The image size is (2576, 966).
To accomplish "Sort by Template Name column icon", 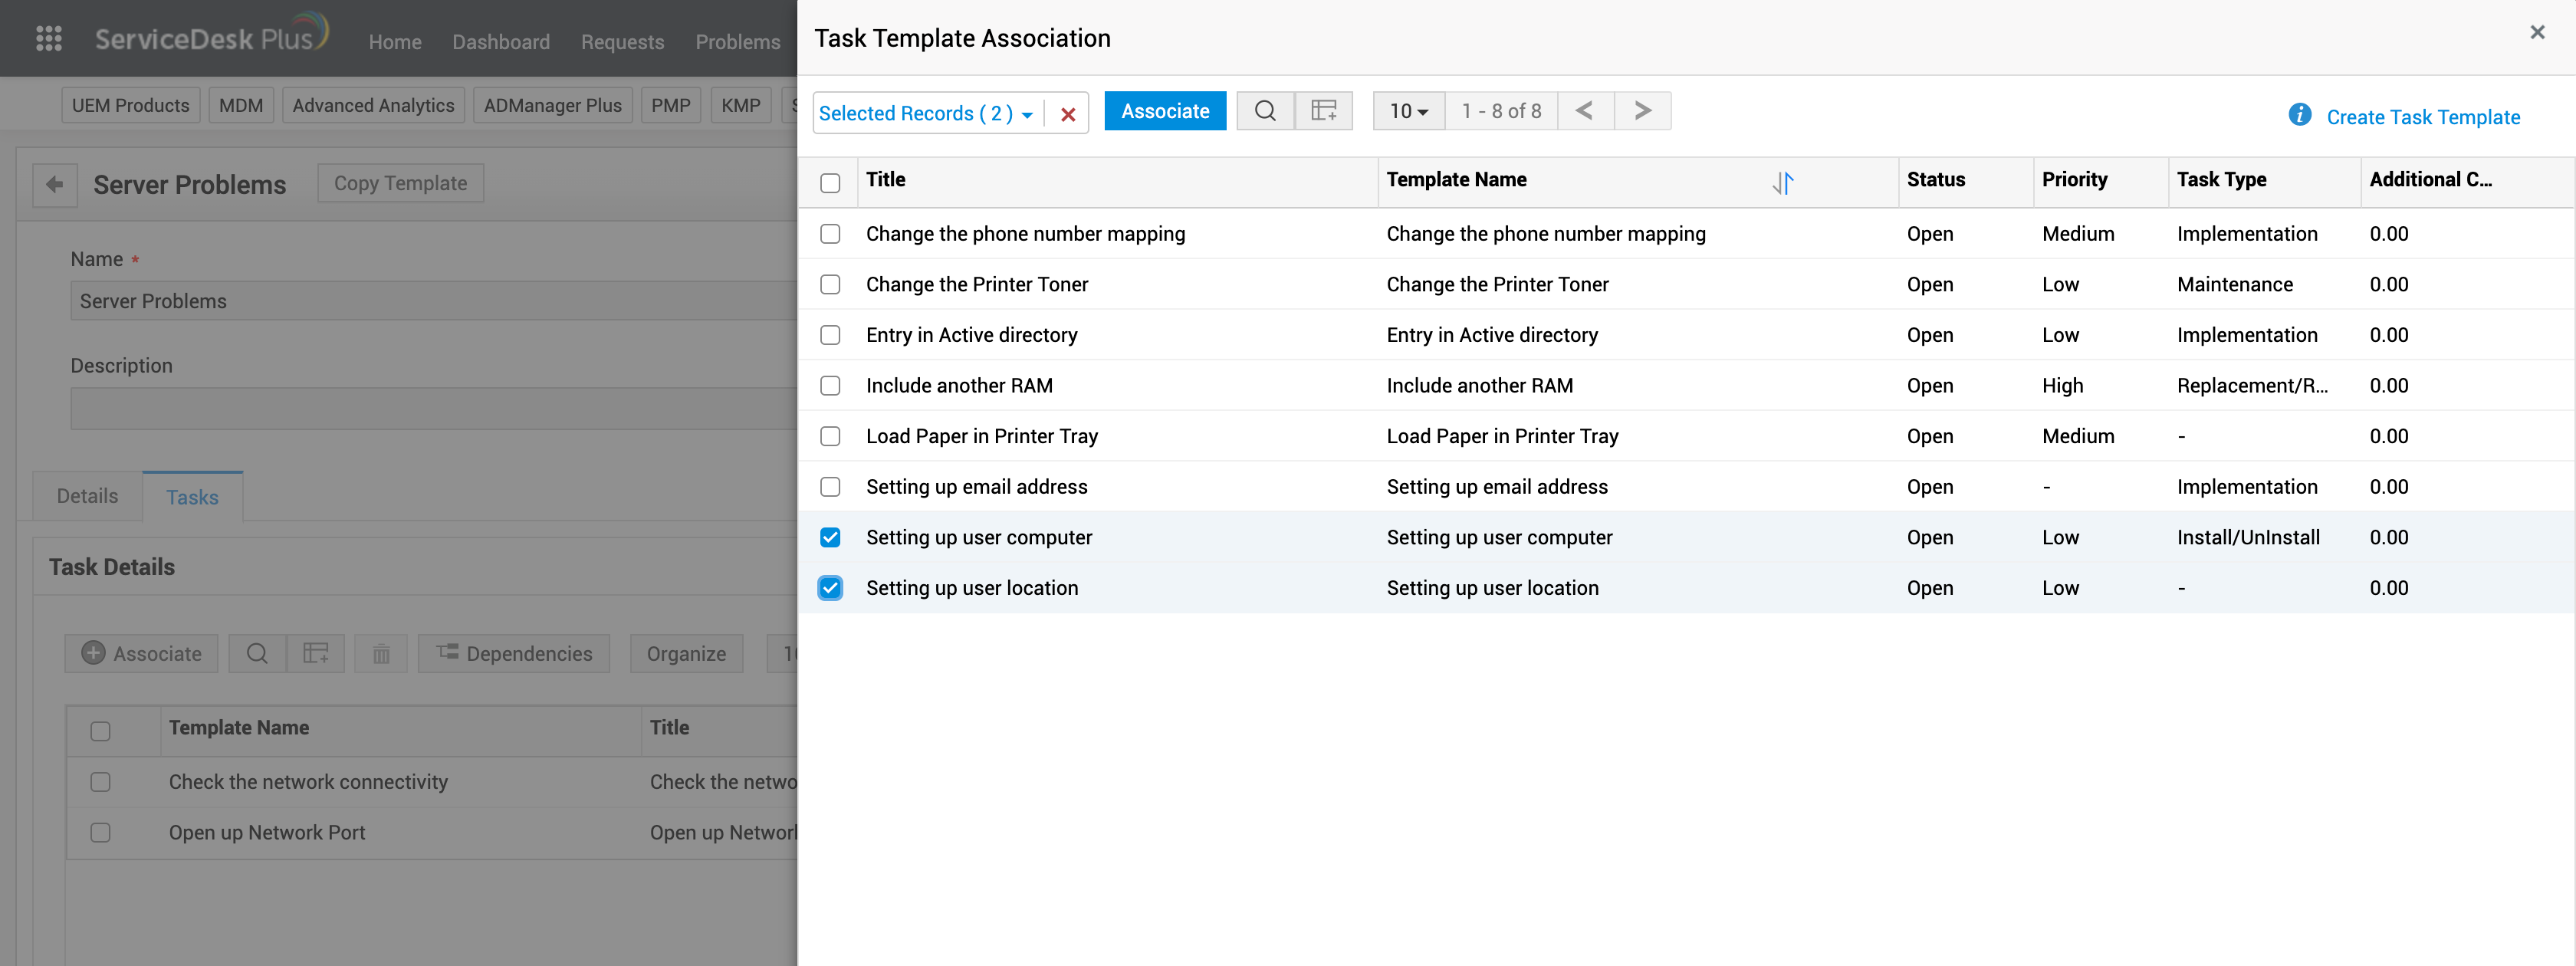I will (x=1783, y=183).
